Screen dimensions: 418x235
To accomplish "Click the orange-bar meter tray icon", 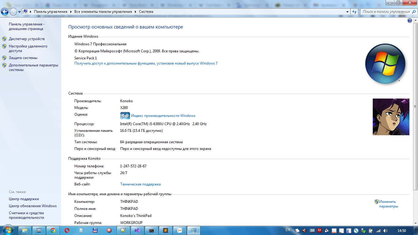I will [334, 230].
